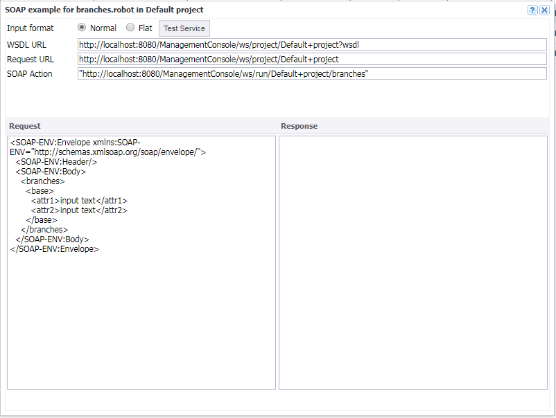Screen dimensions: 556x418
Task: Click into the WSDL URL field
Action: (x=312, y=44)
